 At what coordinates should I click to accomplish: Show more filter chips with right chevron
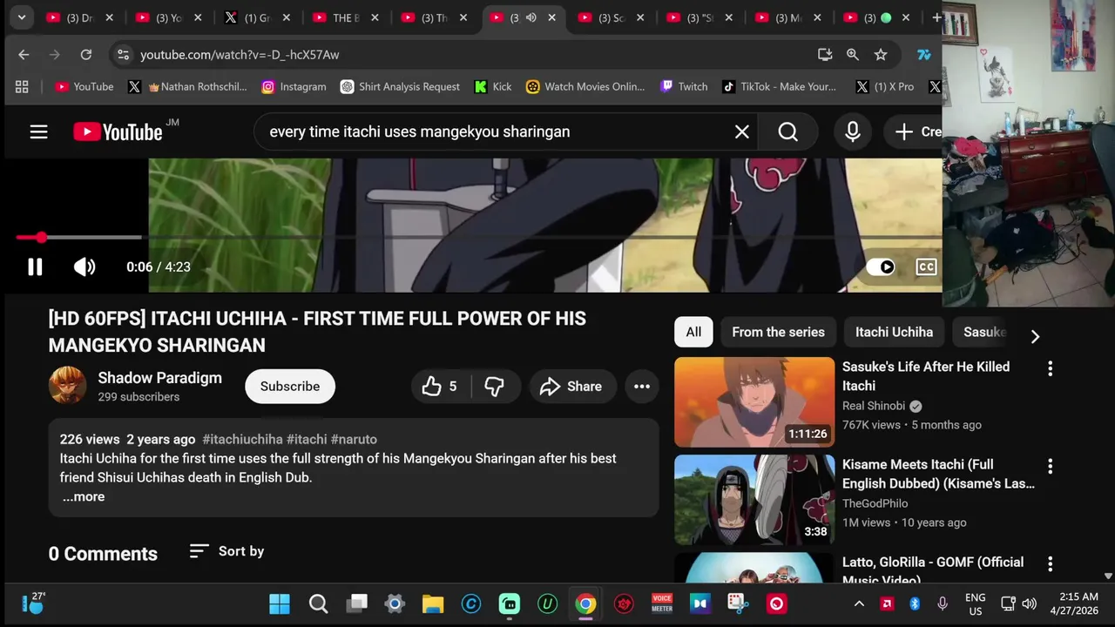1035,336
